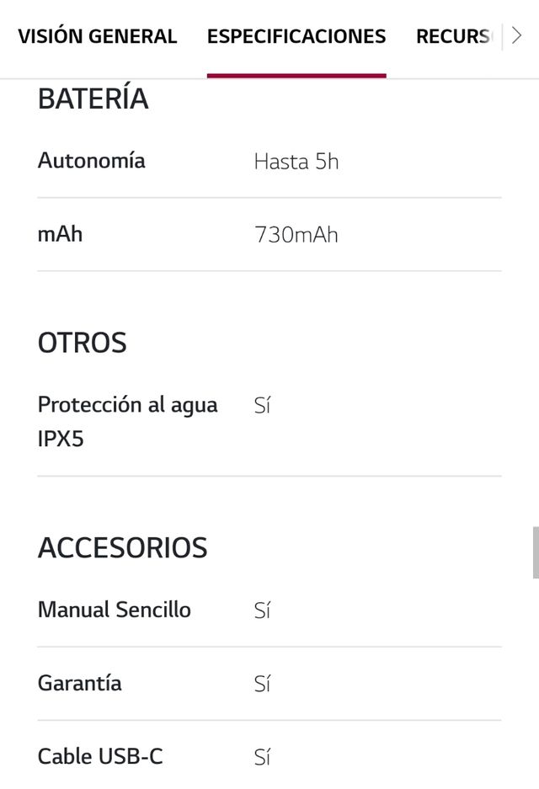Click the Sí value for water protection

(262, 405)
